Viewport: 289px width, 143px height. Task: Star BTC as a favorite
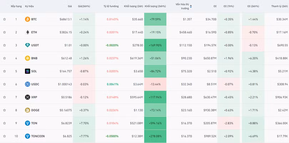[5, 19]
